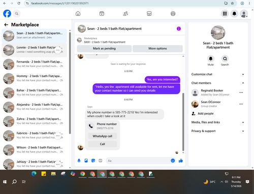
Task: Collapse the Chat members section
Action: tap(218, 83)
